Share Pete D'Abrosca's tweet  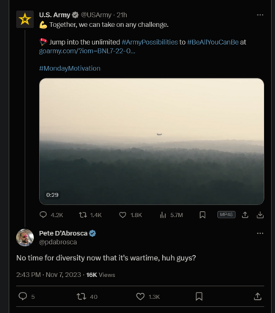(257, 297)
